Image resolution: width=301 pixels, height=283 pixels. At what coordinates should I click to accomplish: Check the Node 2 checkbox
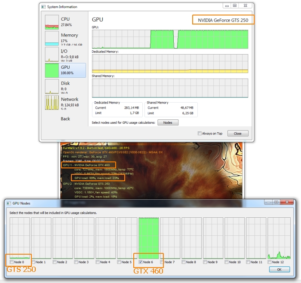55,262
